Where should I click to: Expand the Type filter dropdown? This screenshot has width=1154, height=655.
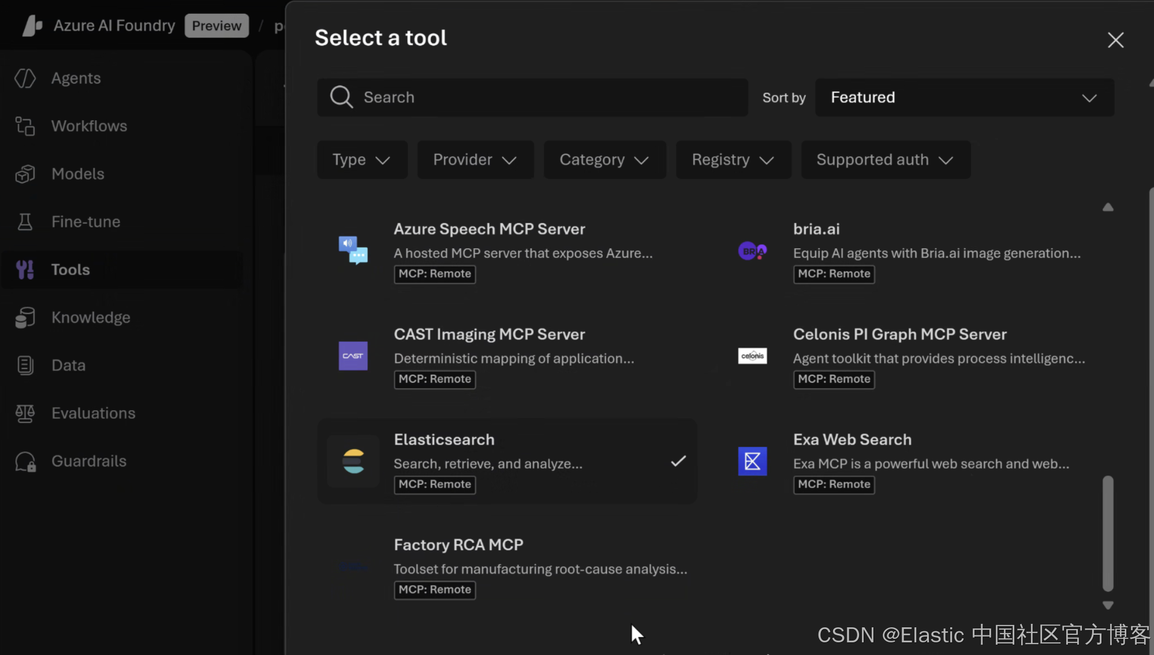click(x=362, y=160)
